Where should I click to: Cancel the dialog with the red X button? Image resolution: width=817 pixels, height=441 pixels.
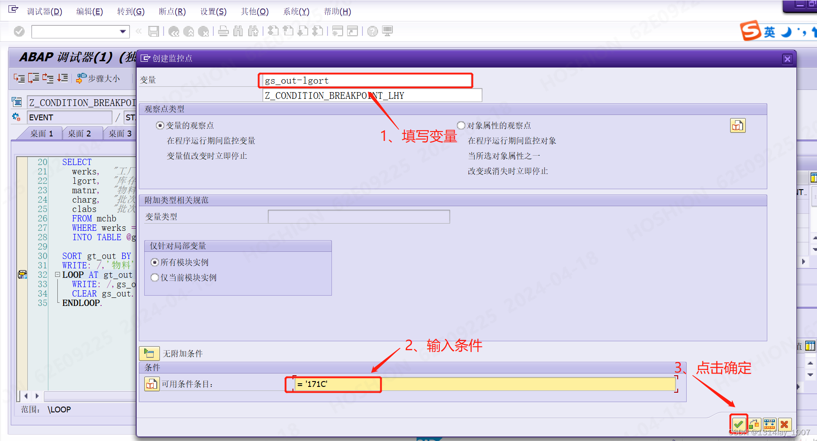[x=785, y=424]
